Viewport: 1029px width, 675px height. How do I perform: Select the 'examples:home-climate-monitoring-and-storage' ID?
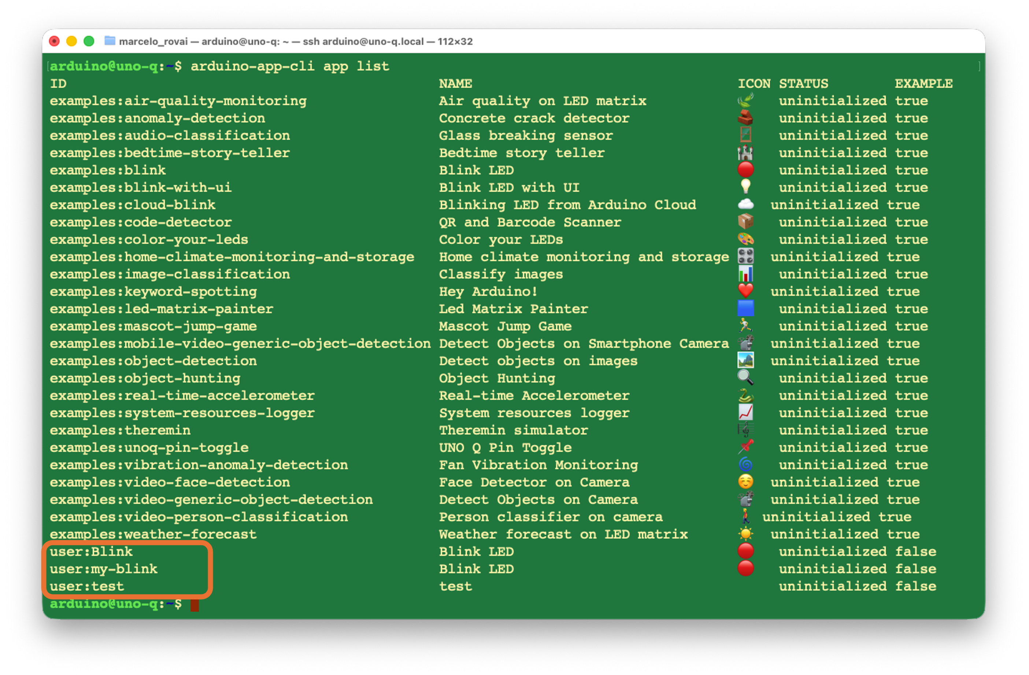coord(232,257)
